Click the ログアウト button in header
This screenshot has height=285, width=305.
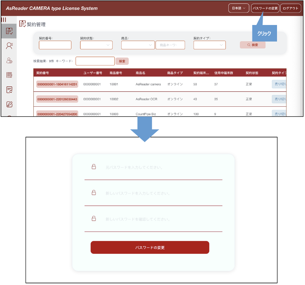pyautogui.click(x=290, y=8)
